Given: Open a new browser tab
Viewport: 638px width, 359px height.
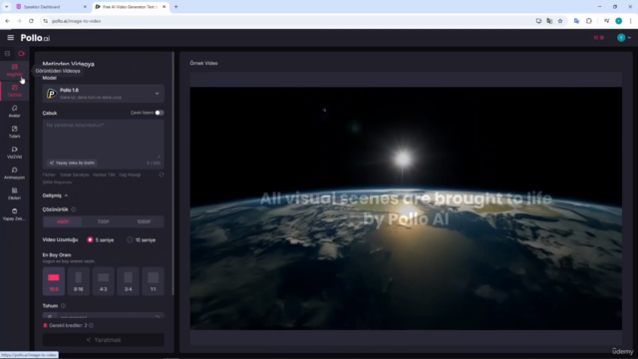Looking at the screenshot, I should pyautogui.click(x=176, y=7).
